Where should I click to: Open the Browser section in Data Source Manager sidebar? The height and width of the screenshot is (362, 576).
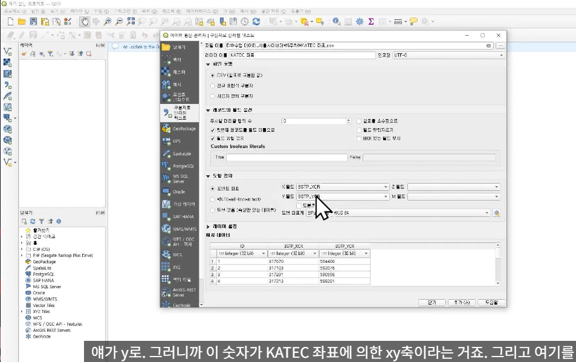tap(180, 47)
